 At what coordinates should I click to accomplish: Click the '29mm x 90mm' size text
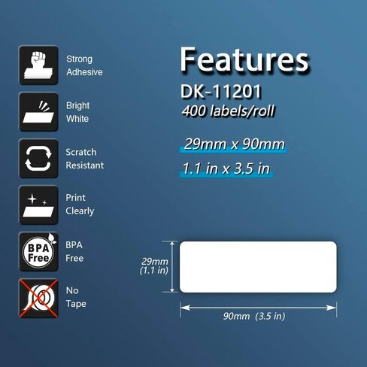click(234, 144)
